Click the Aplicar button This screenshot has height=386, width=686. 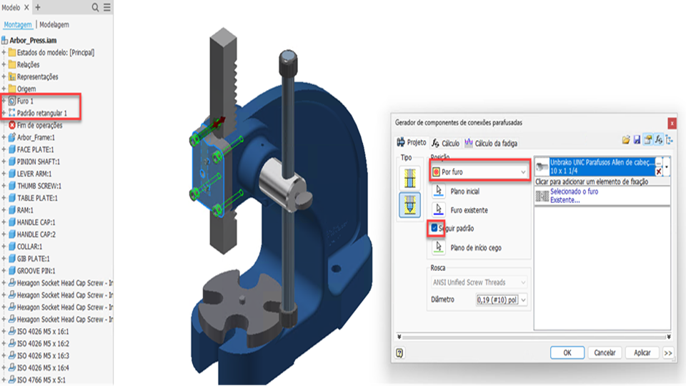point(642,352)
